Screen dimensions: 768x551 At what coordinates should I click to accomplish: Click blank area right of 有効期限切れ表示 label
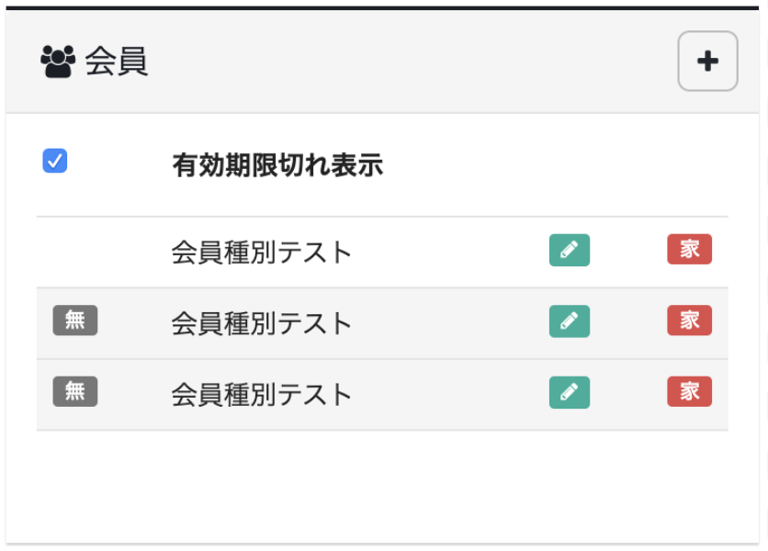coord(551,166)
